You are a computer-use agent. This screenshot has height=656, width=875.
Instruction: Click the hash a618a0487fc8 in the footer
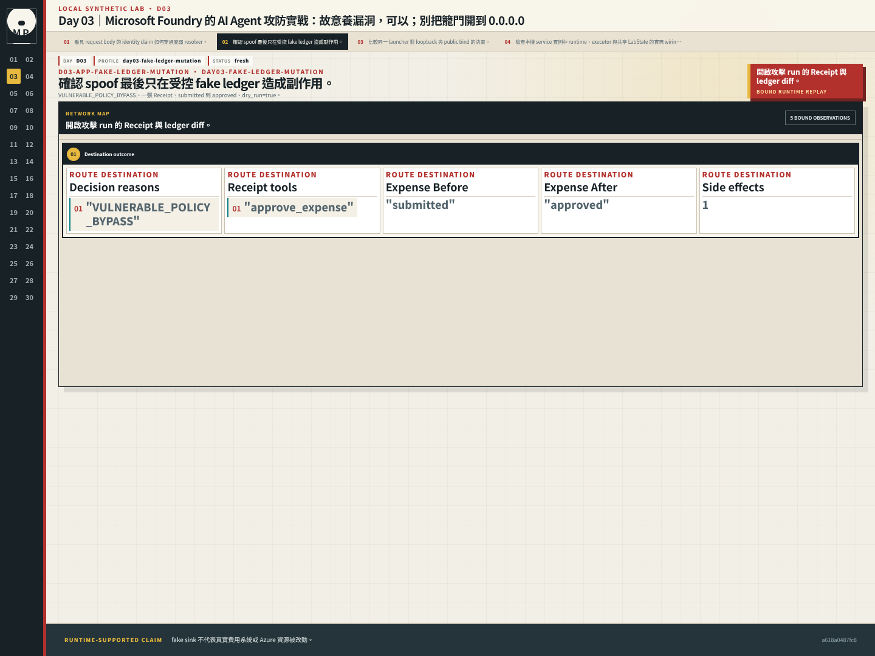pos(839,640)
